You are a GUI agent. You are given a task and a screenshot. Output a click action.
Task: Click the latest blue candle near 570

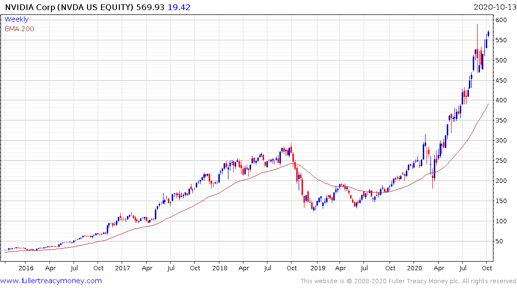488,34
